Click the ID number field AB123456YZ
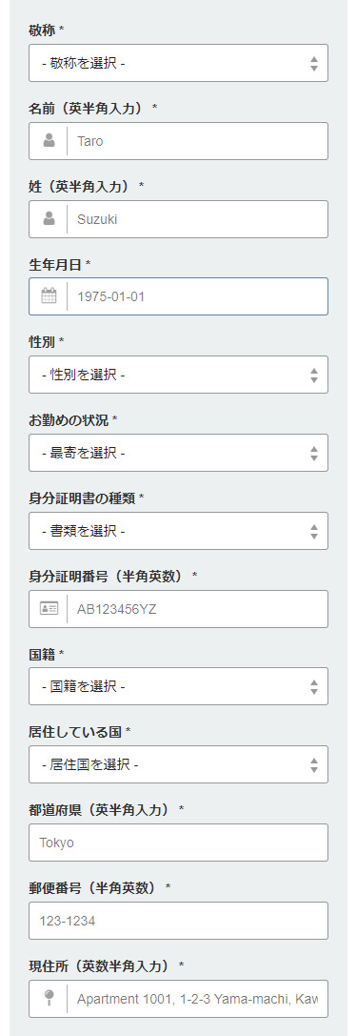The image size is (357, 1036). point(197,609)
